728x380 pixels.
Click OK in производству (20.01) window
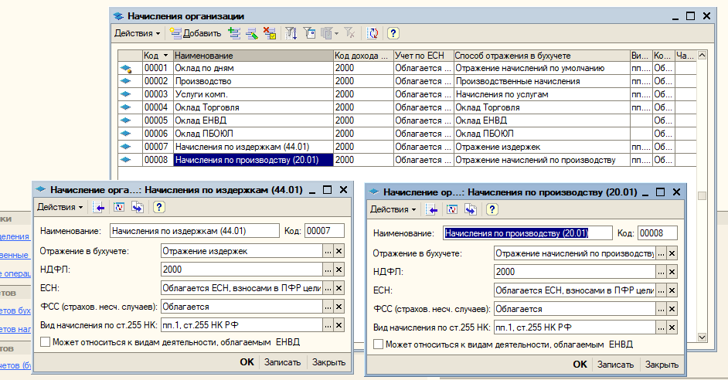click(580, 365)
